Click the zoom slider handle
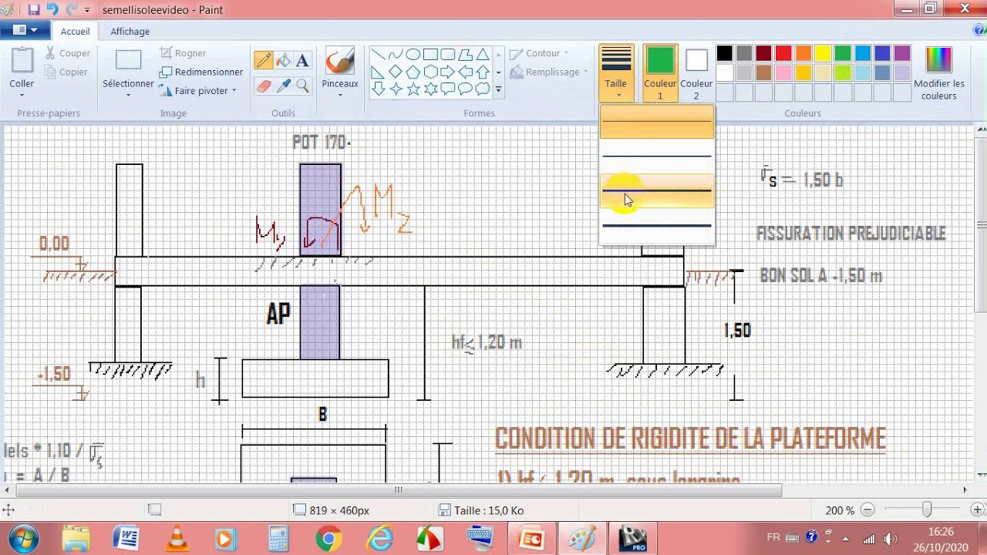This screenshot has height=555, width=987. [x=926, y=510]
